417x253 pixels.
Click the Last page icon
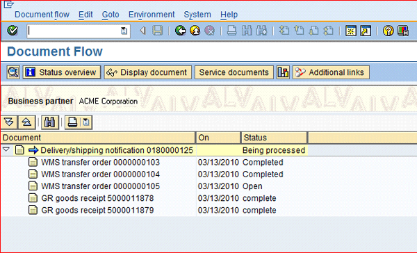click(329, 31)
